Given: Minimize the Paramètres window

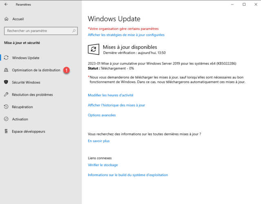Looking at the screenshot, I should pos(232,4).
